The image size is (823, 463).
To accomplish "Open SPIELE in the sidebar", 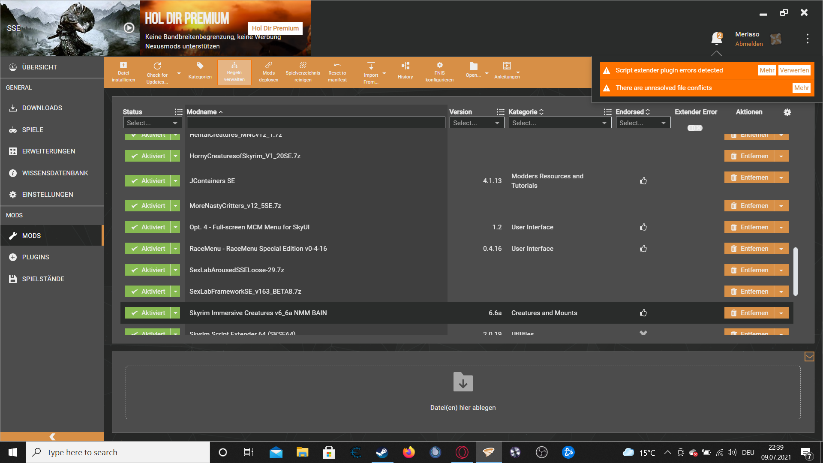I will 52,130.
